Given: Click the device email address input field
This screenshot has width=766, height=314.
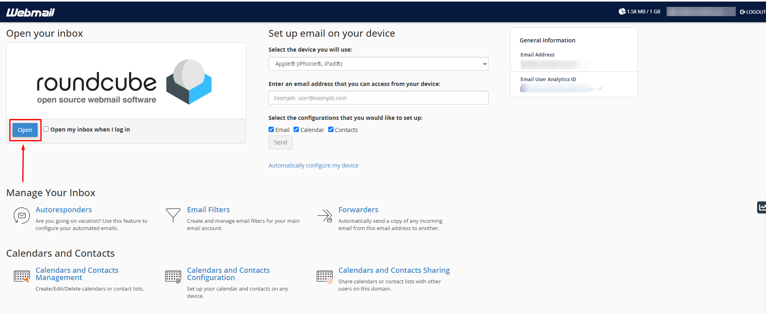Looking at the screenshot, I should [x=378, y=98].
